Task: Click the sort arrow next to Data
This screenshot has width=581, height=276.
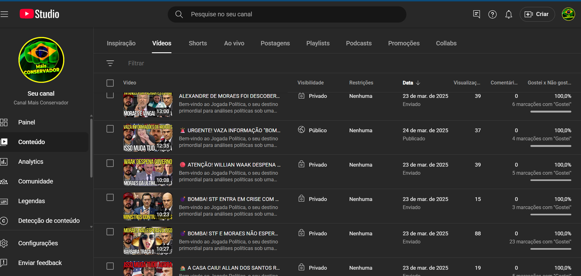Action: click(418, 83)
